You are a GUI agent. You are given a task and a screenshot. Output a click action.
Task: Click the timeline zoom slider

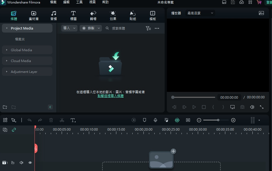(216, 120)
